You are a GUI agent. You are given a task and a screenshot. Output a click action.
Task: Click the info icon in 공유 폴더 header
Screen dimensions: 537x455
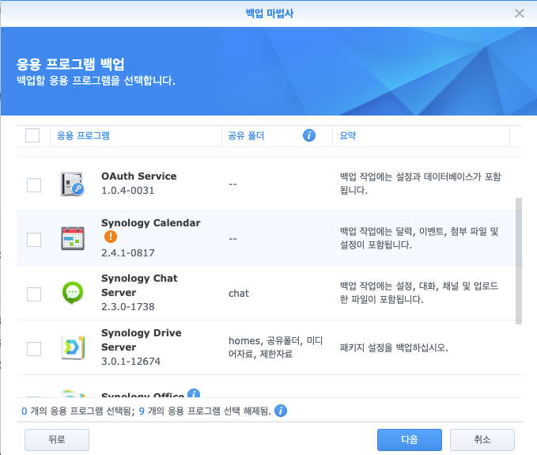[309, 135]
